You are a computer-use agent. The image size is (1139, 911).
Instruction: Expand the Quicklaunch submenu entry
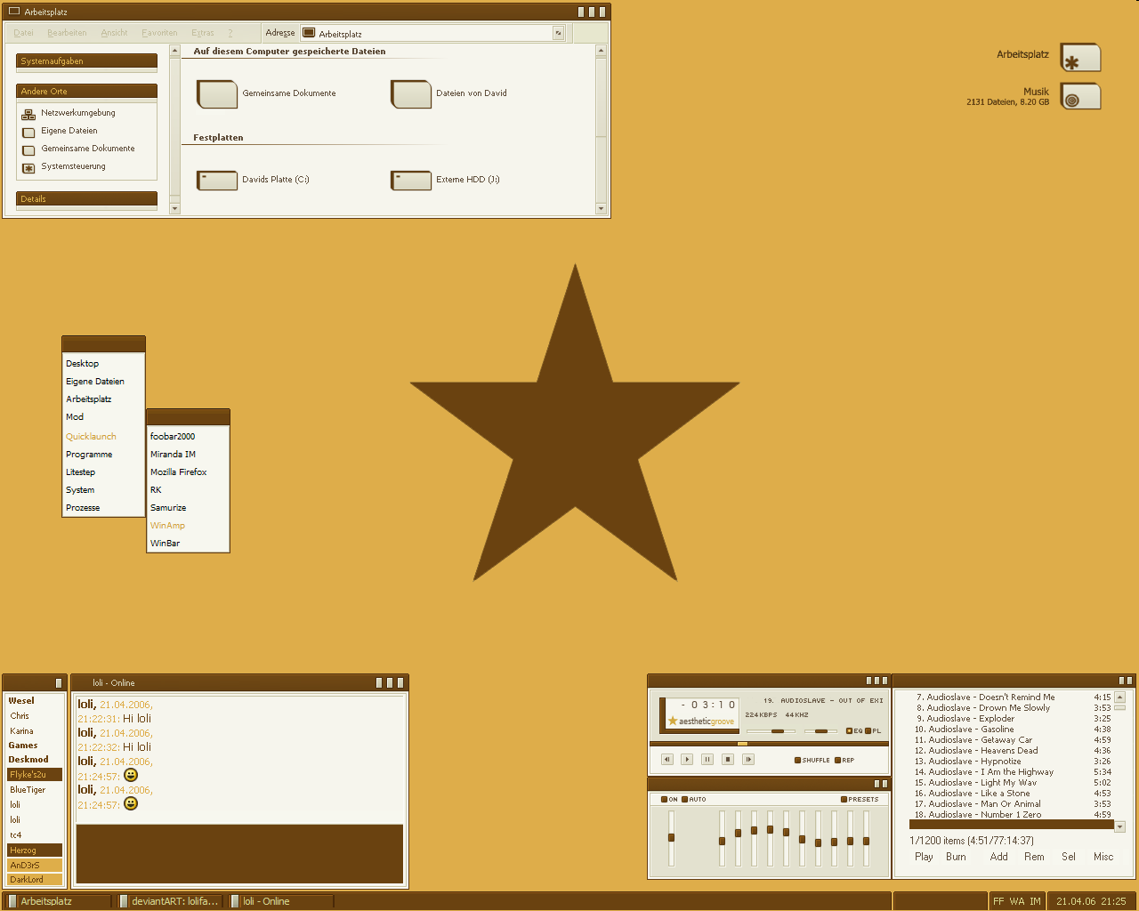click(91, 437)
